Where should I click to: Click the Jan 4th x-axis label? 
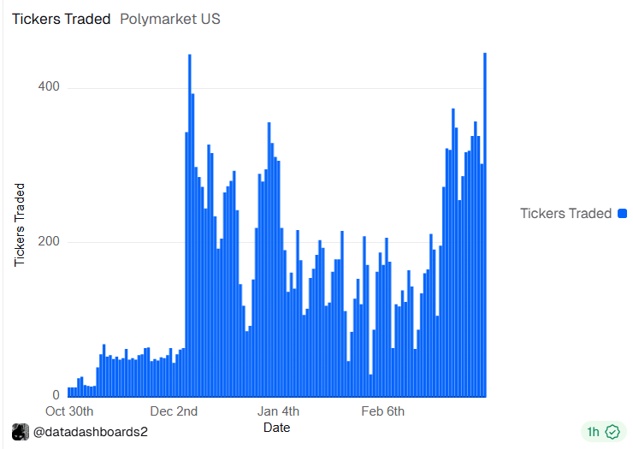click(279, 411)
